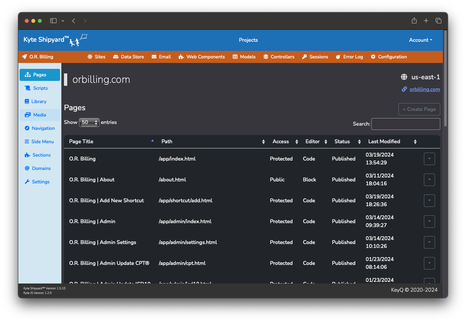466x322 pixels.
Task: Expand the browser sidebar options chevron
Action: pyautogui.click(x=63, y=21)
